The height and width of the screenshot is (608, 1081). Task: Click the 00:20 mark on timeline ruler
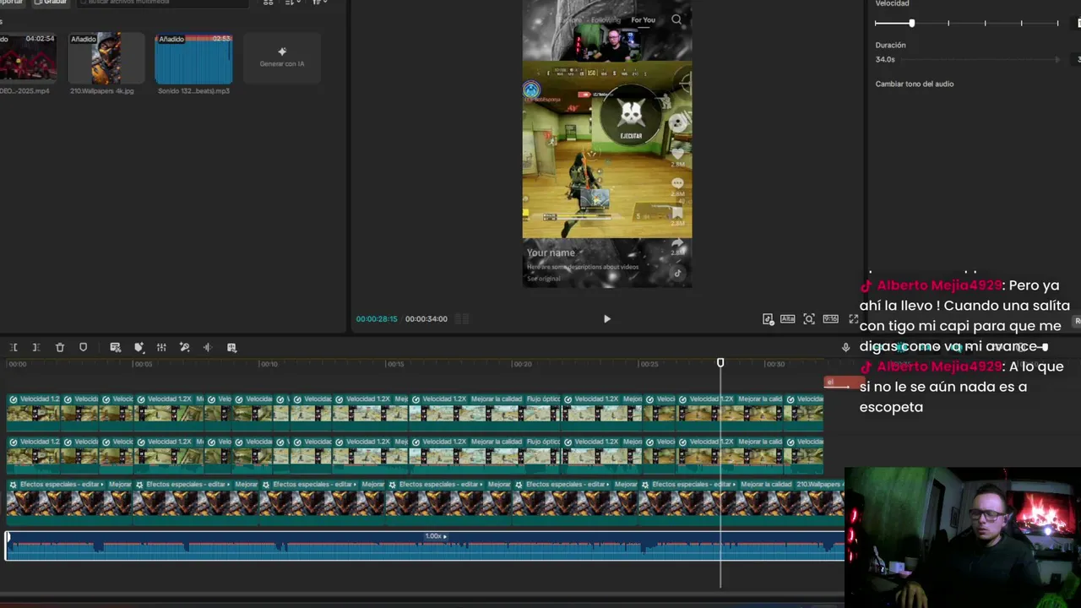coord(522,364)
